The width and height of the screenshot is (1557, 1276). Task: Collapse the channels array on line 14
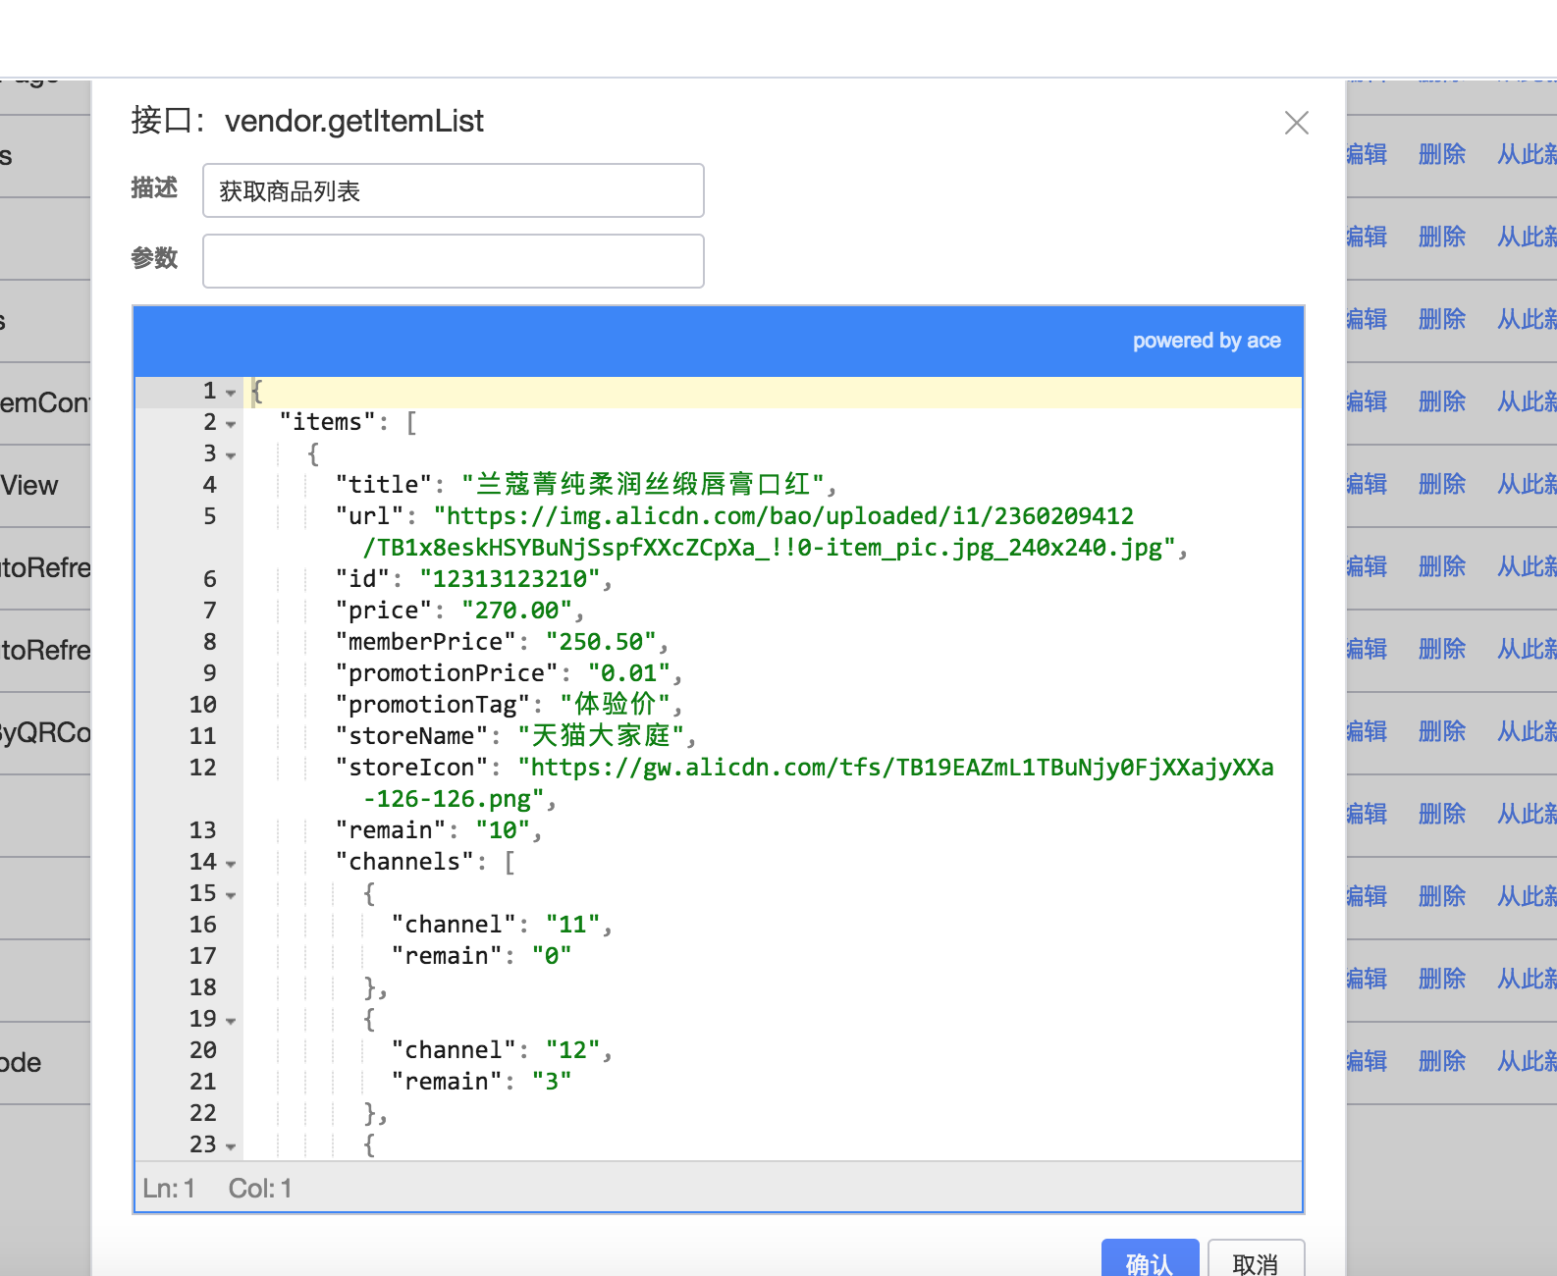(x=231, y=864)
